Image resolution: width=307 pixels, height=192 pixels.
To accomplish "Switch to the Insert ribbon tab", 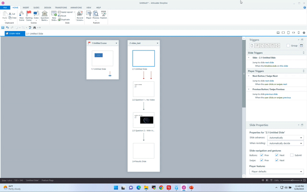I will pyautogui.click(x=26, y=7).
